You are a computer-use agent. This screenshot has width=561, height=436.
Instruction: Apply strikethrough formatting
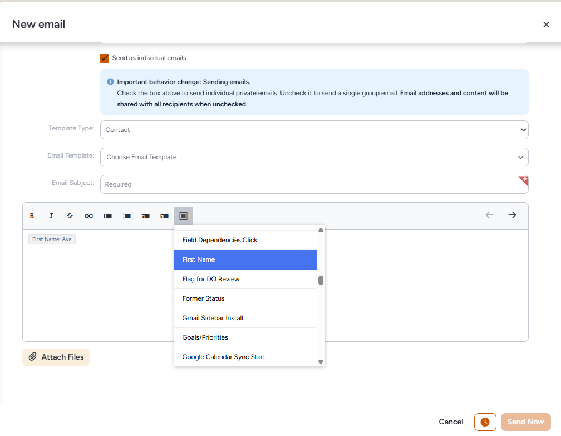70,216
